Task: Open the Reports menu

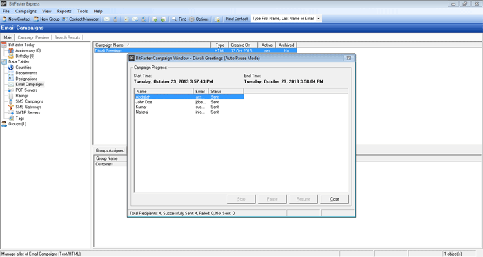Action: [64, 11]
